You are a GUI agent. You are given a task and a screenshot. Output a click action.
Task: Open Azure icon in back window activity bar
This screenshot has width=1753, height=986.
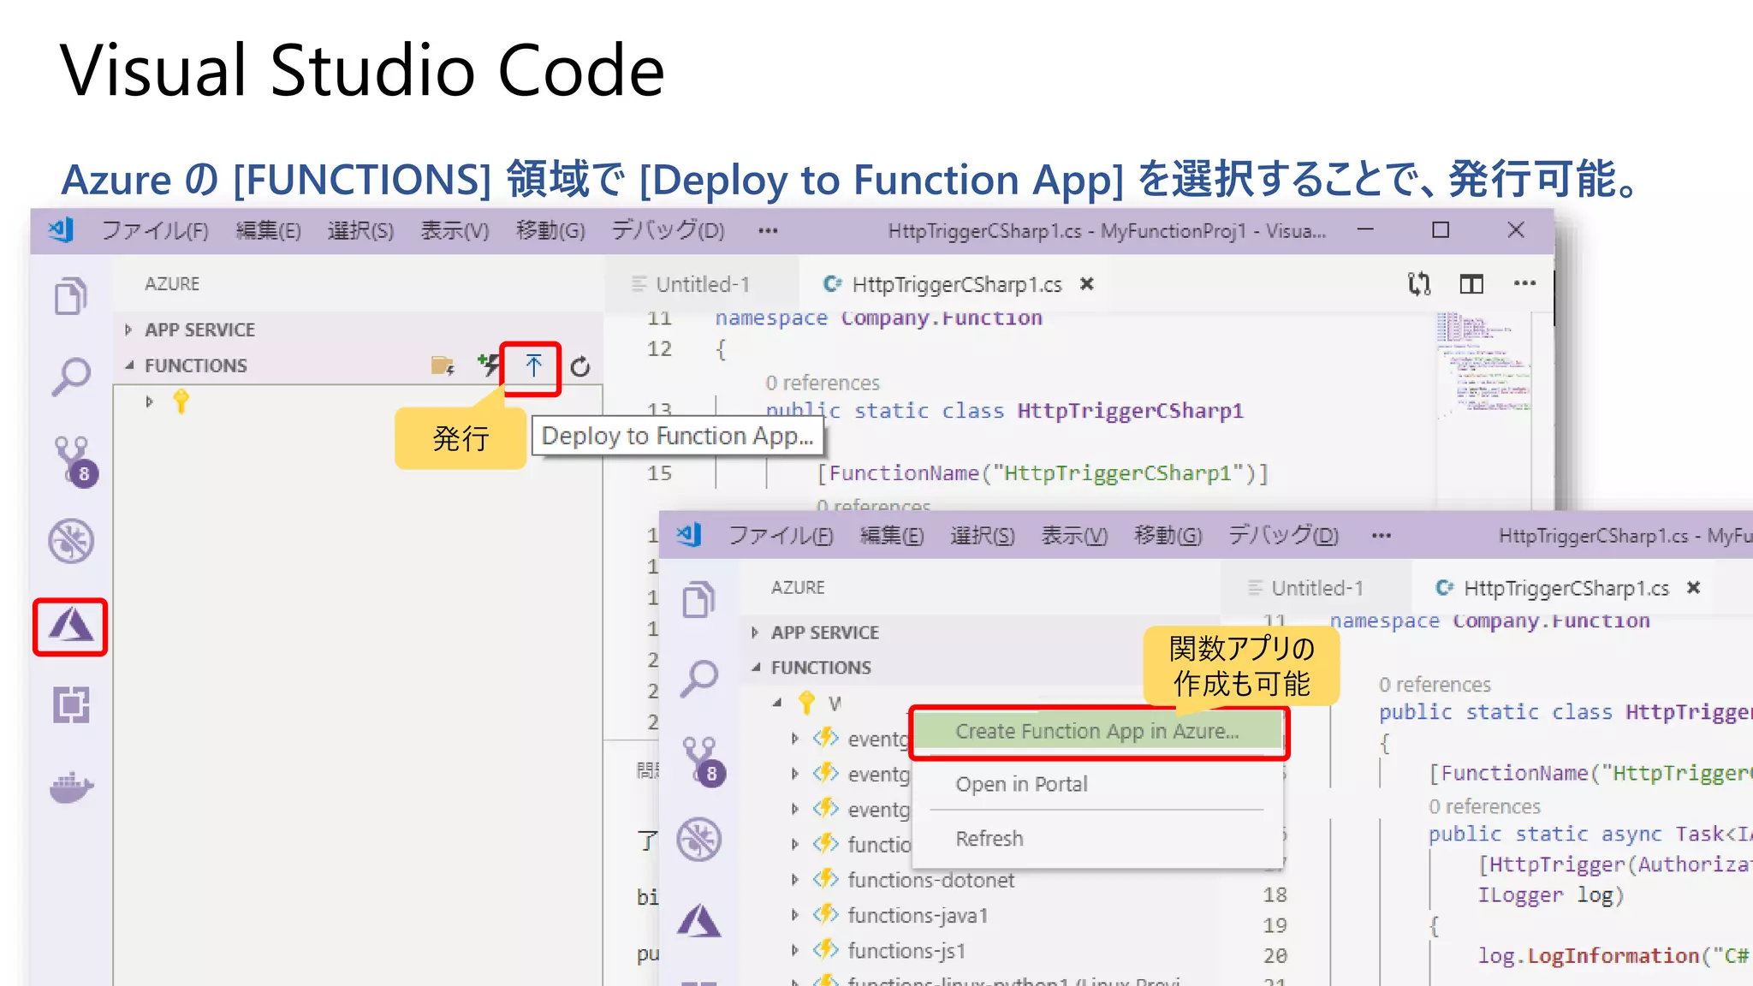pyautogui.click(x=70, y=627)
